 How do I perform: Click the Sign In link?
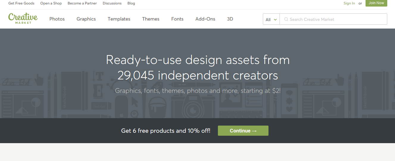point(349,3)
